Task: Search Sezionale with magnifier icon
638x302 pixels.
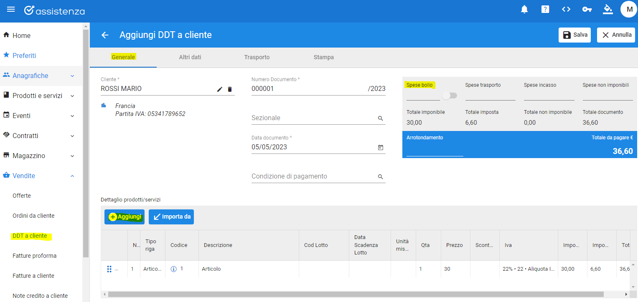Action: click(x=381, y=118)
